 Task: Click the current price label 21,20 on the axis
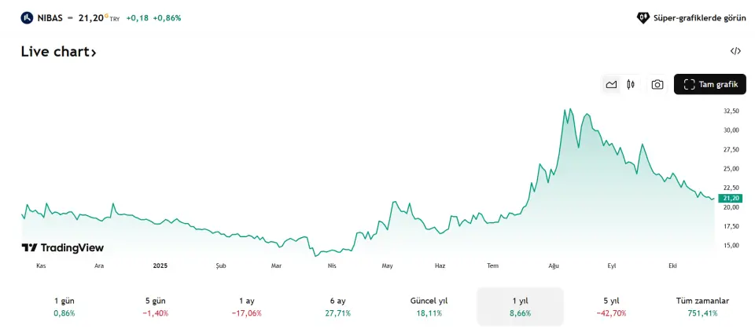pyautogui.click(x=731, y=199)
